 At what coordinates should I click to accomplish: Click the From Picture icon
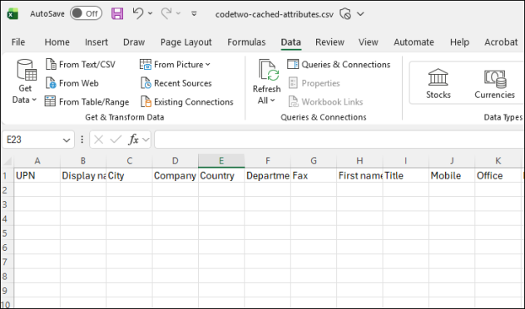click(146, 64)
